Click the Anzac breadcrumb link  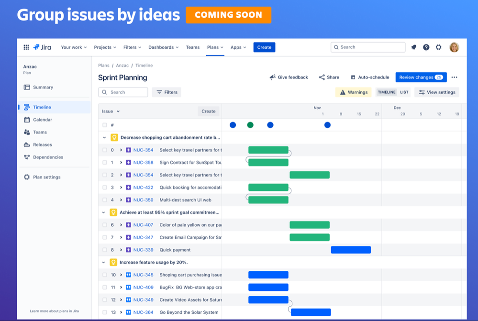(122, 66)
